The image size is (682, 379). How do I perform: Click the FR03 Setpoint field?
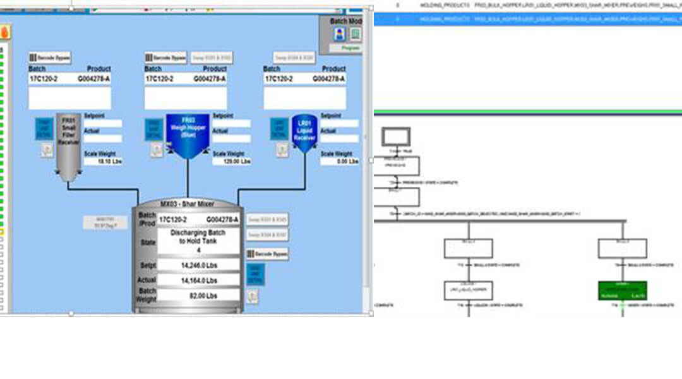pyautogui.click(x=231, y=124)
